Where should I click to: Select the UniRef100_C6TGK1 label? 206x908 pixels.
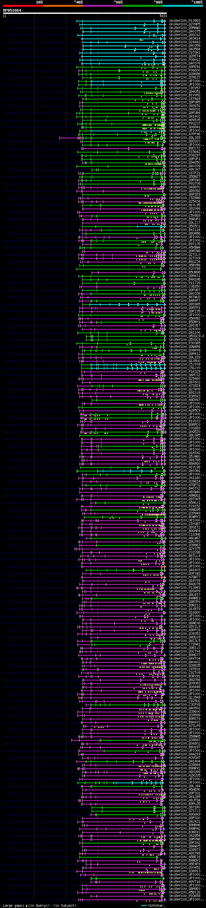pos(184,53)
